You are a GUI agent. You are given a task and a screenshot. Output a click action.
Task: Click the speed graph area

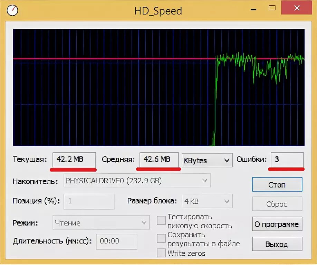tap(159, 87)
